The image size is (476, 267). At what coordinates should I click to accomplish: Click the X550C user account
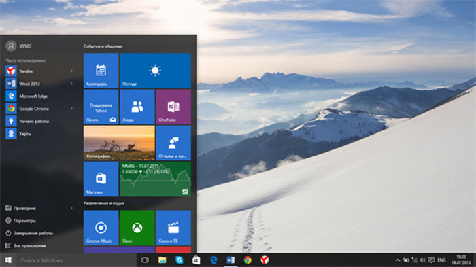coord(19,46)
